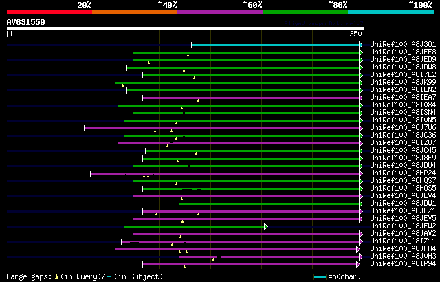This screenshot has width=440, height=282.
Task: Click the purple ~60% identity legend swatch
Action: 220,12
